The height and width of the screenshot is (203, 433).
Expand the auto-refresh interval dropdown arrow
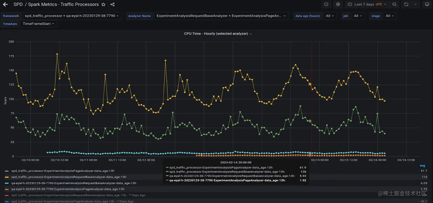(415, 4)
